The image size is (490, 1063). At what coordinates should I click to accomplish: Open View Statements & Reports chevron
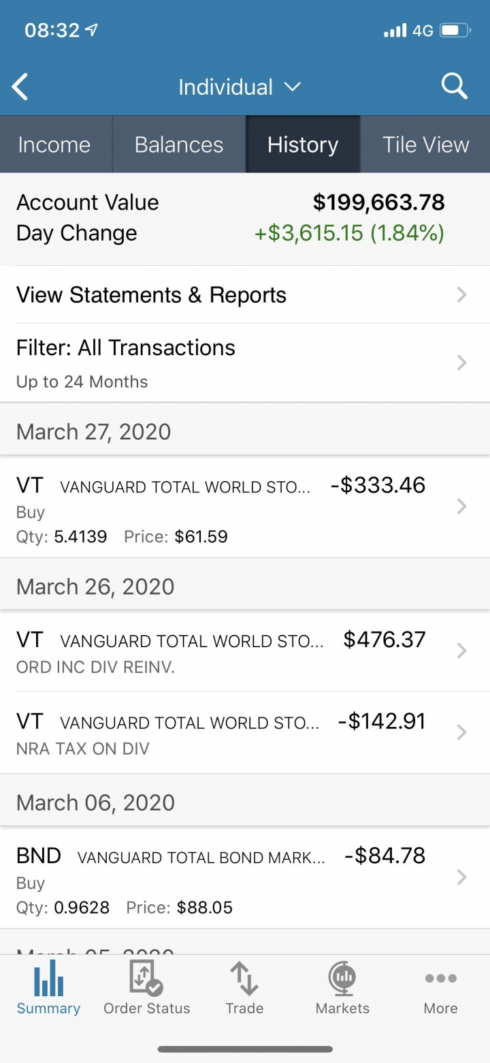461,295
